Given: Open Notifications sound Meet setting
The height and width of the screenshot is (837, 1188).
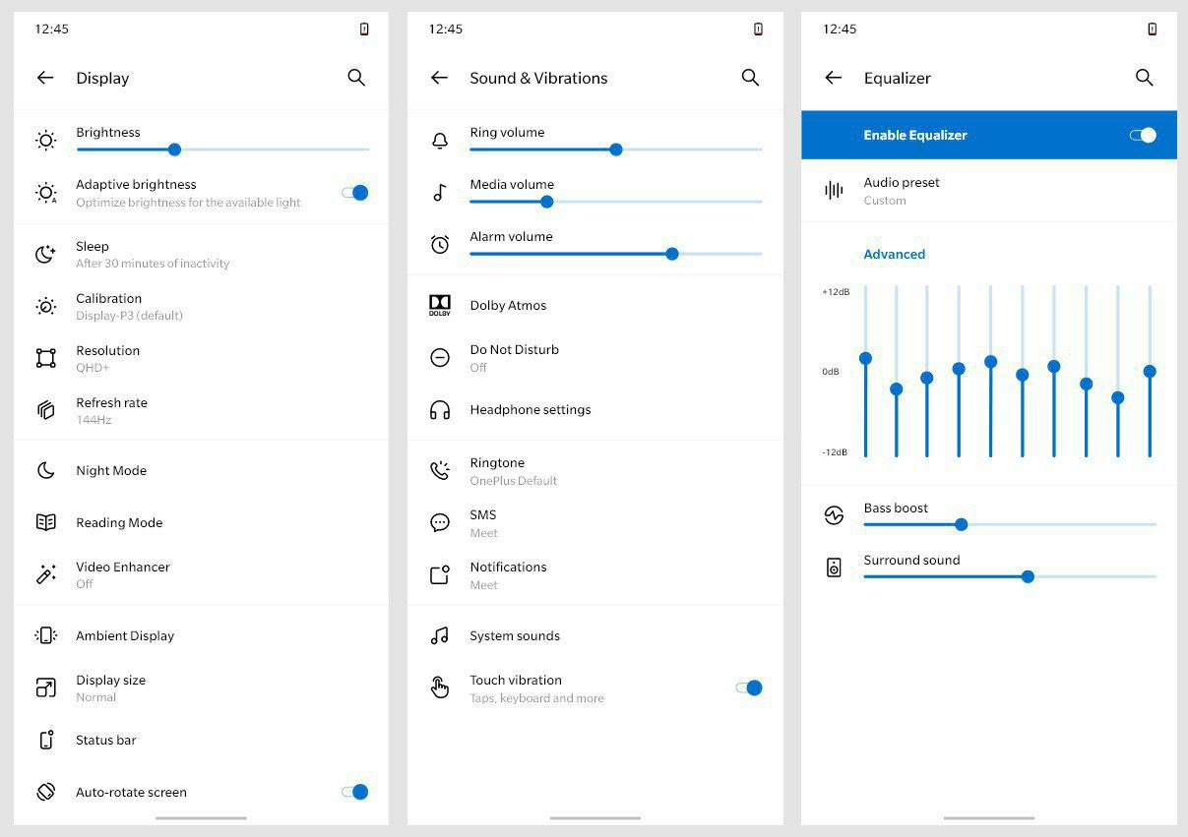Looking at the screenshot, I should pyautogui.click(x=595, y=574).
